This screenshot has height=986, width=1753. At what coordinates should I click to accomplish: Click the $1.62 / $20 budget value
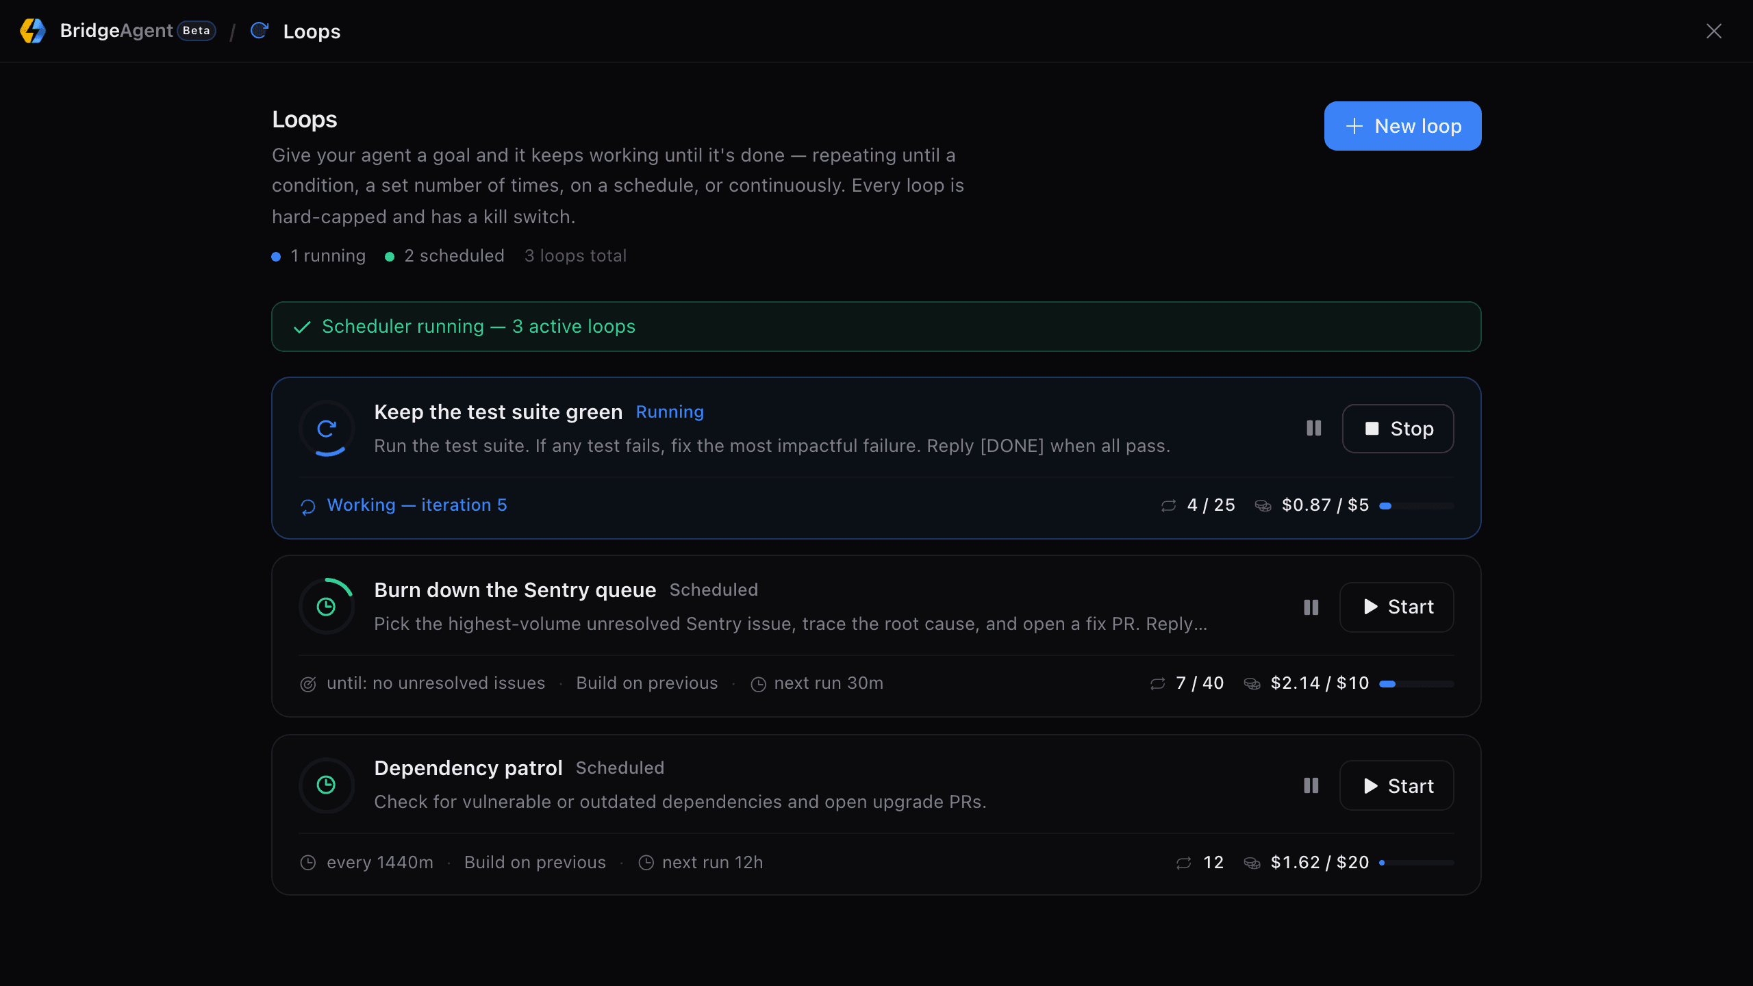point(1320,863)
